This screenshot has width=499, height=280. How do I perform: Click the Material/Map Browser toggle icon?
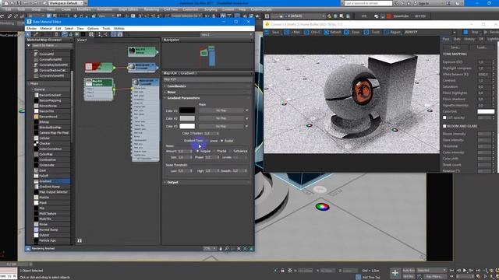pyautogui.click(x=114, y=34)
